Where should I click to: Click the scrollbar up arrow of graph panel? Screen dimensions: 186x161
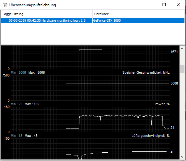point(182,48)
